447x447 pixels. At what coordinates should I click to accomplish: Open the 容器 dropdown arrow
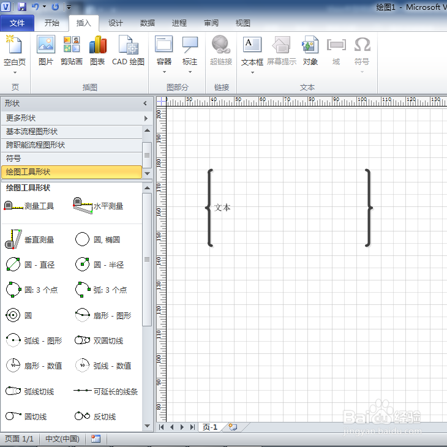tap(164, 72)
